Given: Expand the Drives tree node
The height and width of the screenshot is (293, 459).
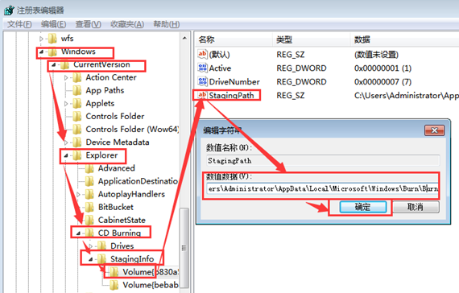Looking at the screenshot, I should (x=90, y=246).
